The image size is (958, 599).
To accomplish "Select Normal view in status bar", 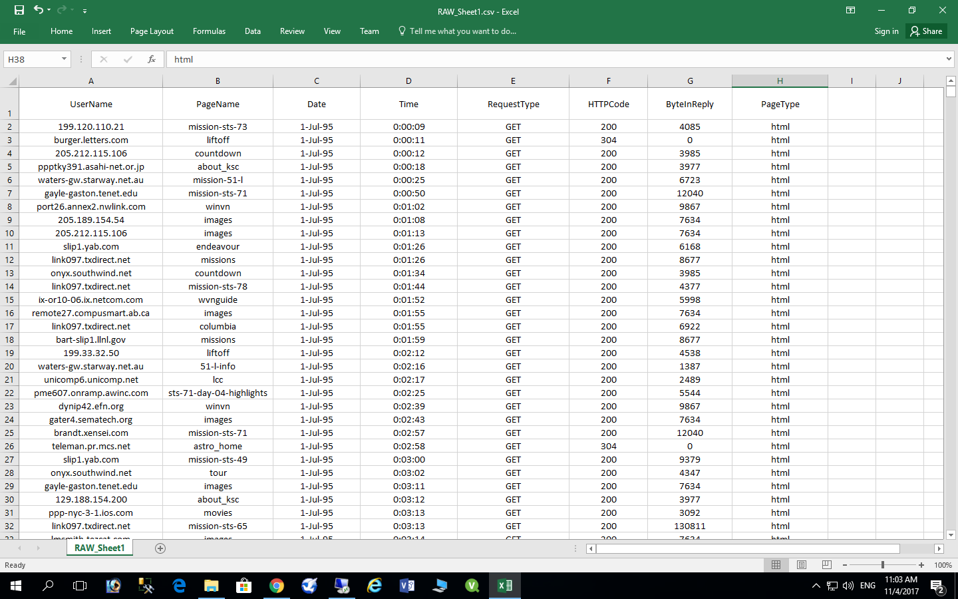I will coord(776,565).
